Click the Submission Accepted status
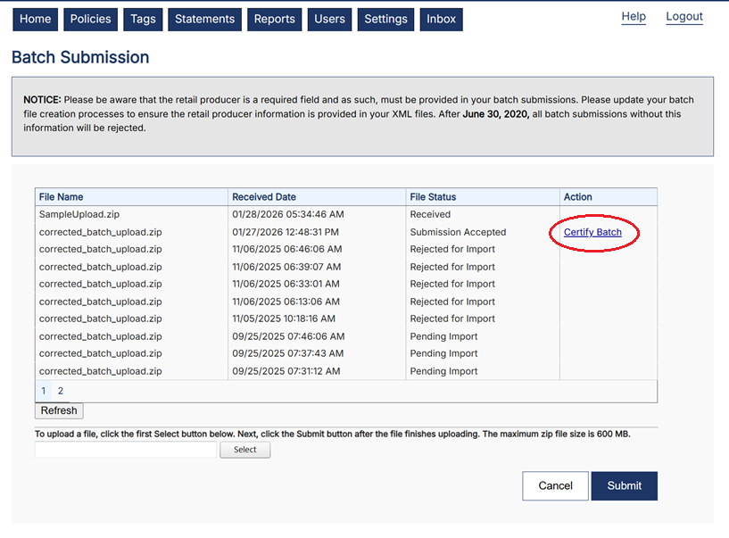This screenshot has height=538, width=729. coord(458,232)
